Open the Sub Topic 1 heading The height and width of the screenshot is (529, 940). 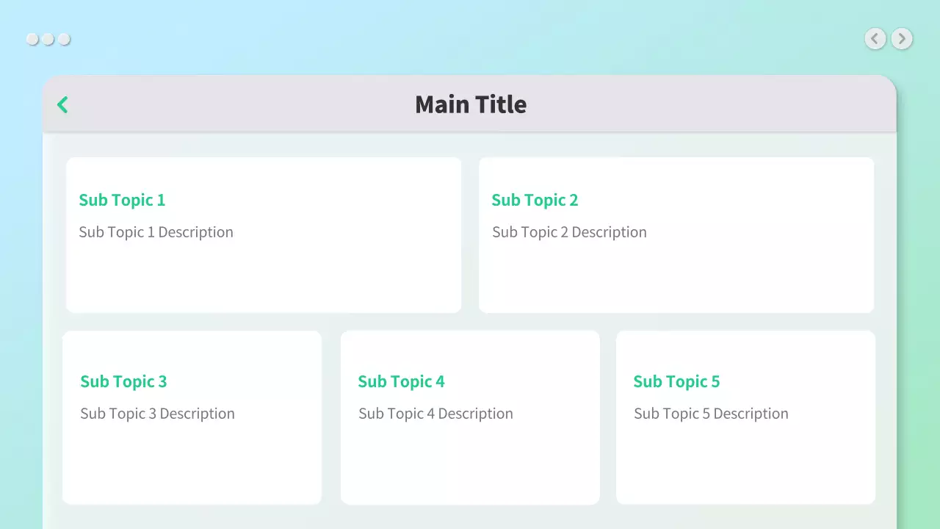(x=122, y=200)
